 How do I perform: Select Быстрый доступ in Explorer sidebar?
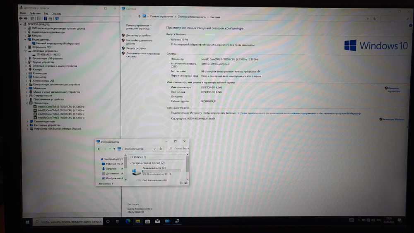(113, 159)
